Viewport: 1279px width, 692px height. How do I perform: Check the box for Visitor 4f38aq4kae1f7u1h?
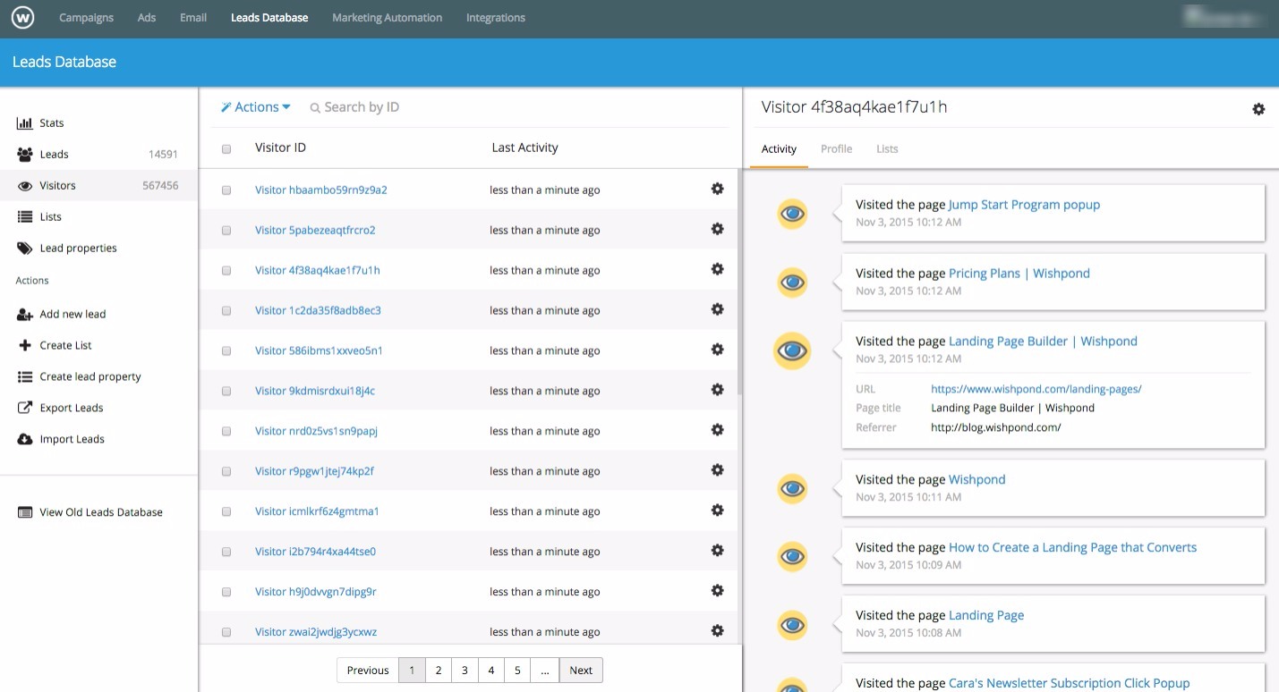coord(226,271)
